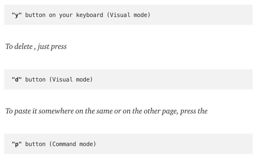
Task: Click the bold "p" key text
Action: pyautogui.click(x=17, y=144)
